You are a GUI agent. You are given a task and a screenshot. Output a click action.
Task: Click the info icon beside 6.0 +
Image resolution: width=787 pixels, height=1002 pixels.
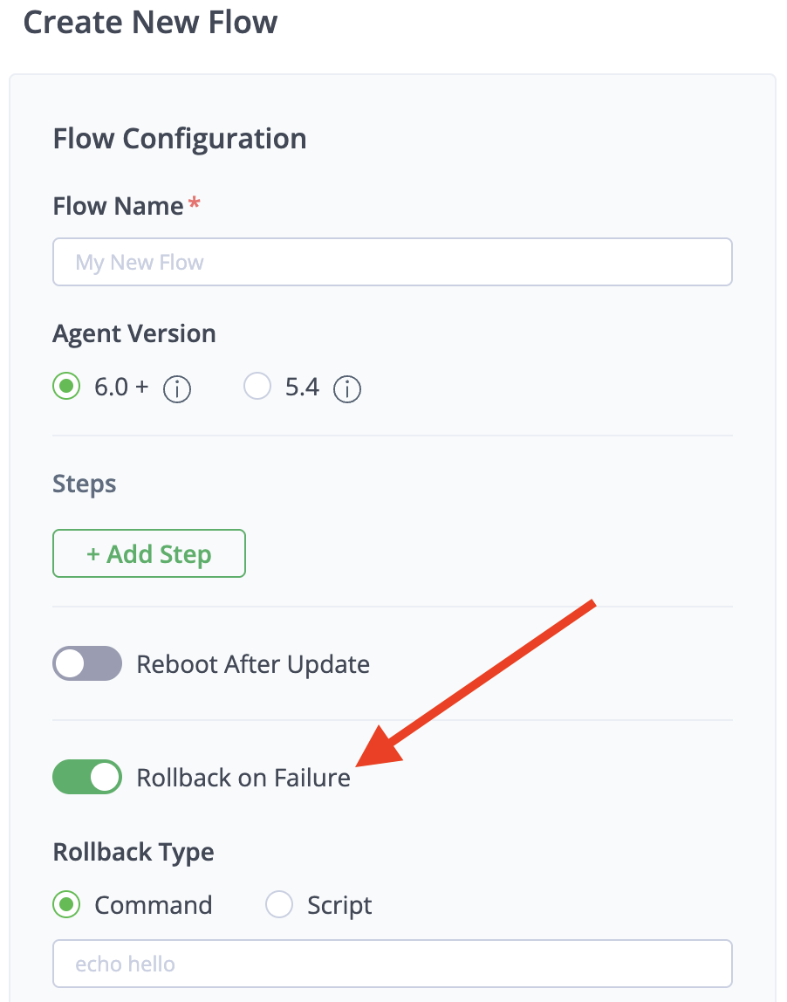tap(177, 389)
